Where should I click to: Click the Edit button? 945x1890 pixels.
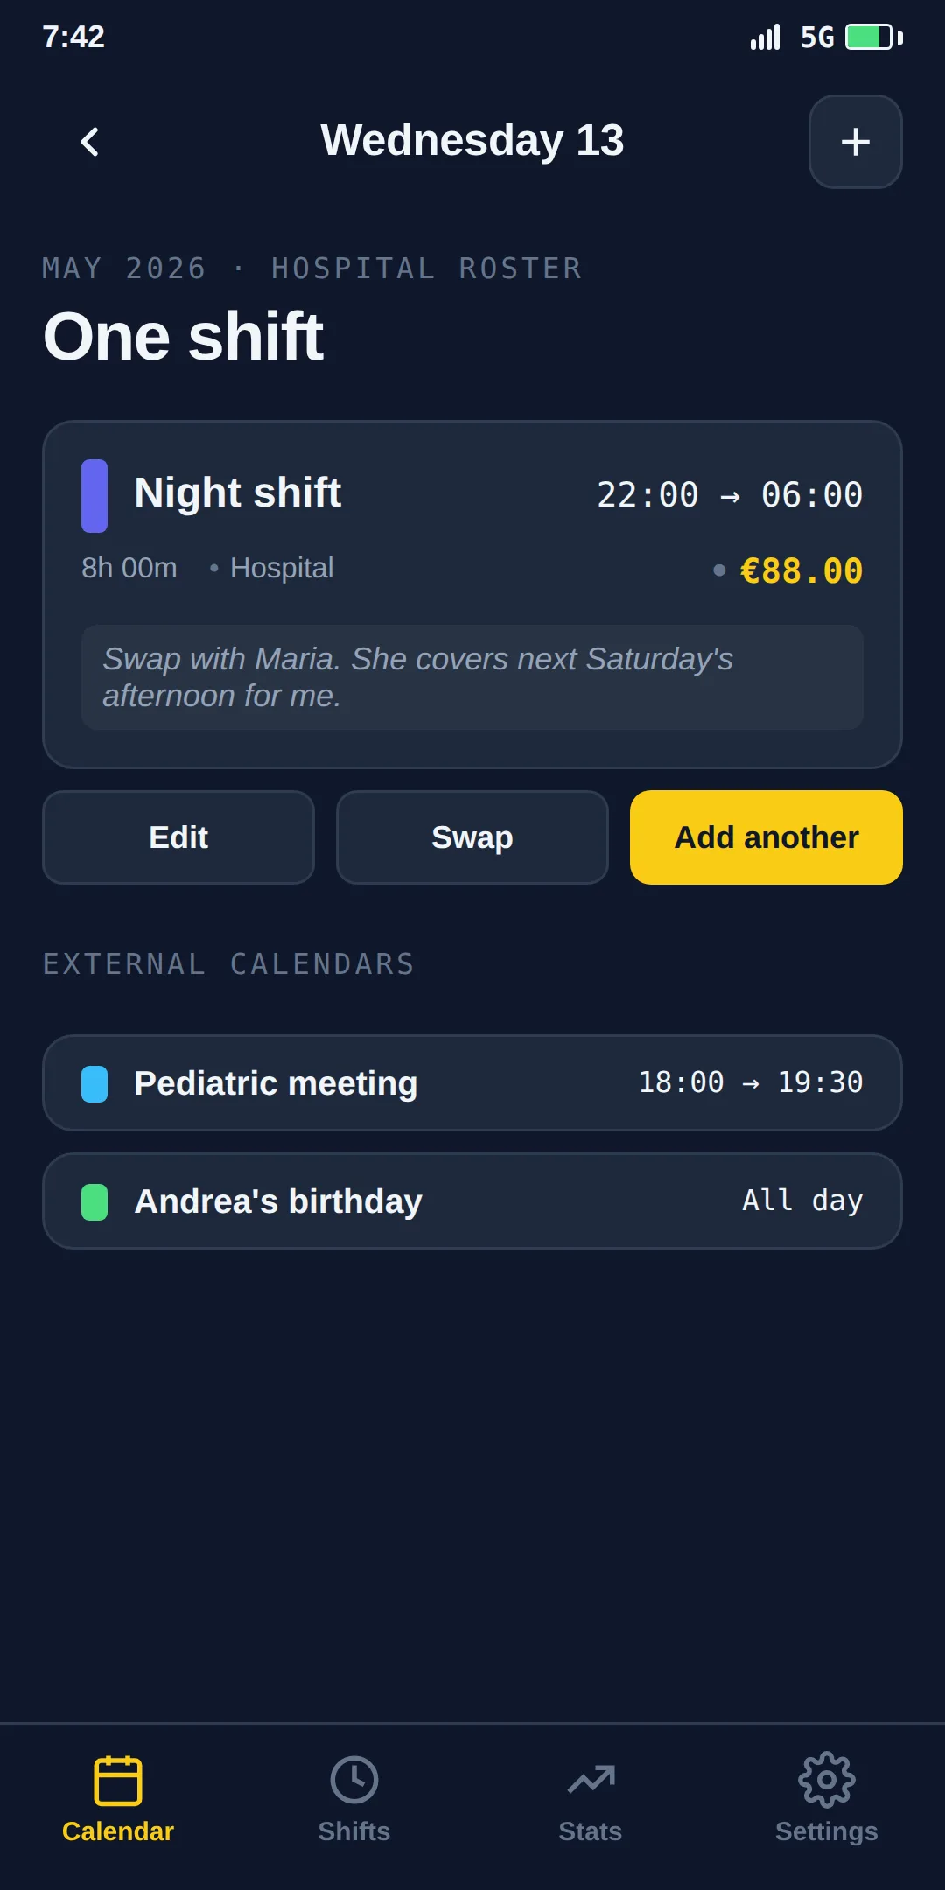(x=178, y=837)
